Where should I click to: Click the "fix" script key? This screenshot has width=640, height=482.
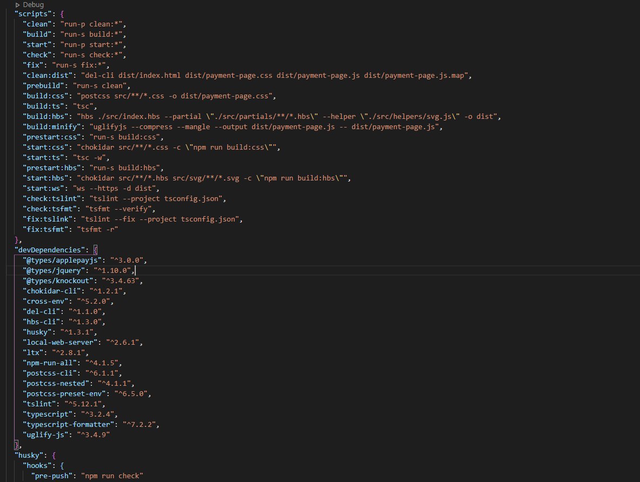click(x=33, y=65)
